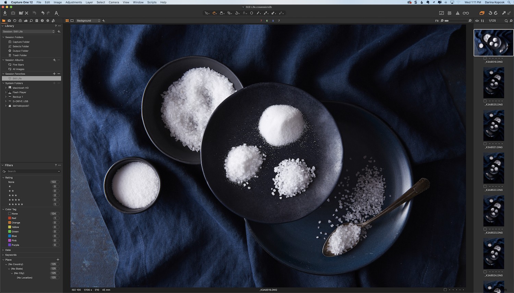Open the Details tool tab with magnifier icon
This screenshot has height=293, width=514.
(x=31, y=21)
